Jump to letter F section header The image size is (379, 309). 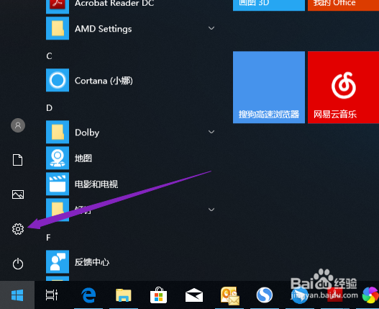[x=49, y=237]
